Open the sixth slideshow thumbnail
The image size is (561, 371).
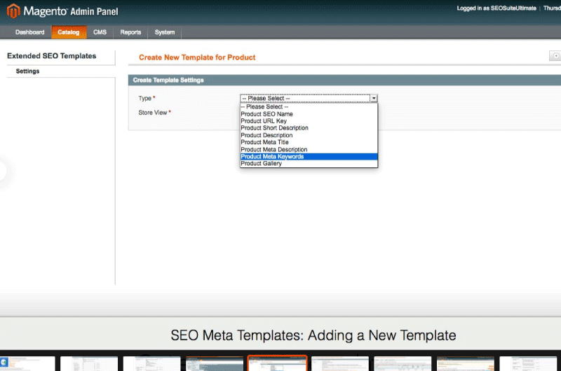tap(340, 363)
